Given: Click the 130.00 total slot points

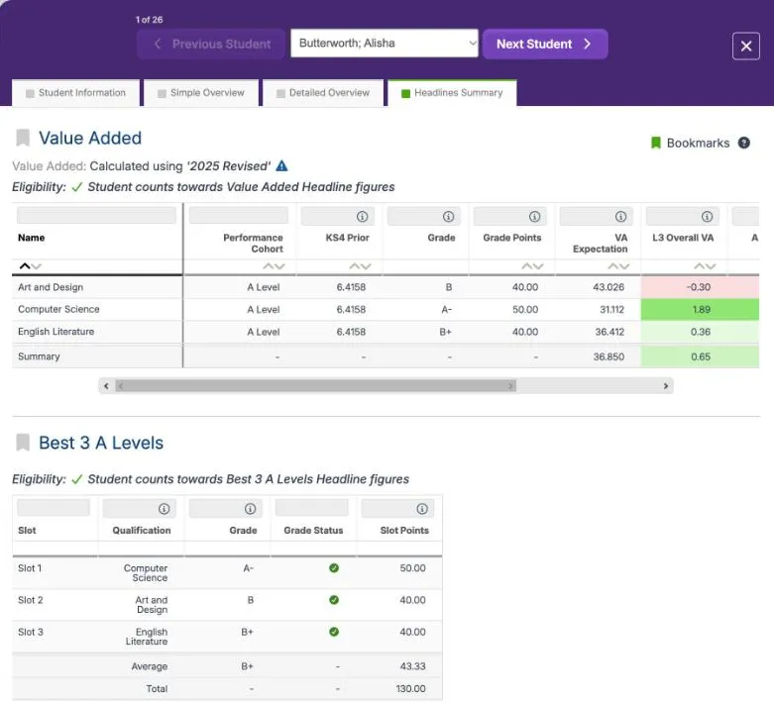Looking at the screenshot, I should [410, 688].
